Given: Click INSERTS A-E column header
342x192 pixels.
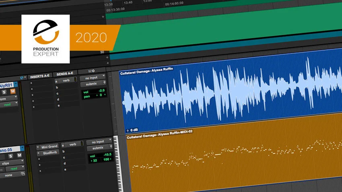Looking at the screenshot, I should [x=40, y=76].
